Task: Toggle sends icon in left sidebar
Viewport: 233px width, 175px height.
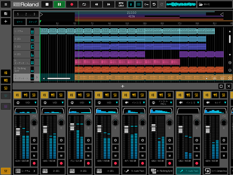Action: 5,88
